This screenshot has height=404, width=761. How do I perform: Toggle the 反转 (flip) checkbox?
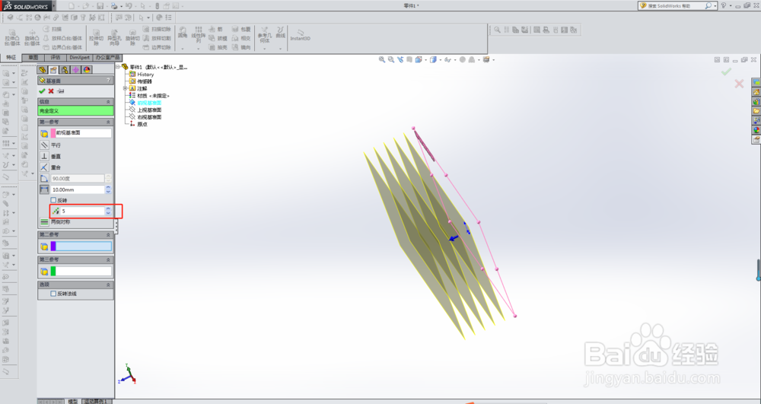pyautogui.click(x=53, y=200)
